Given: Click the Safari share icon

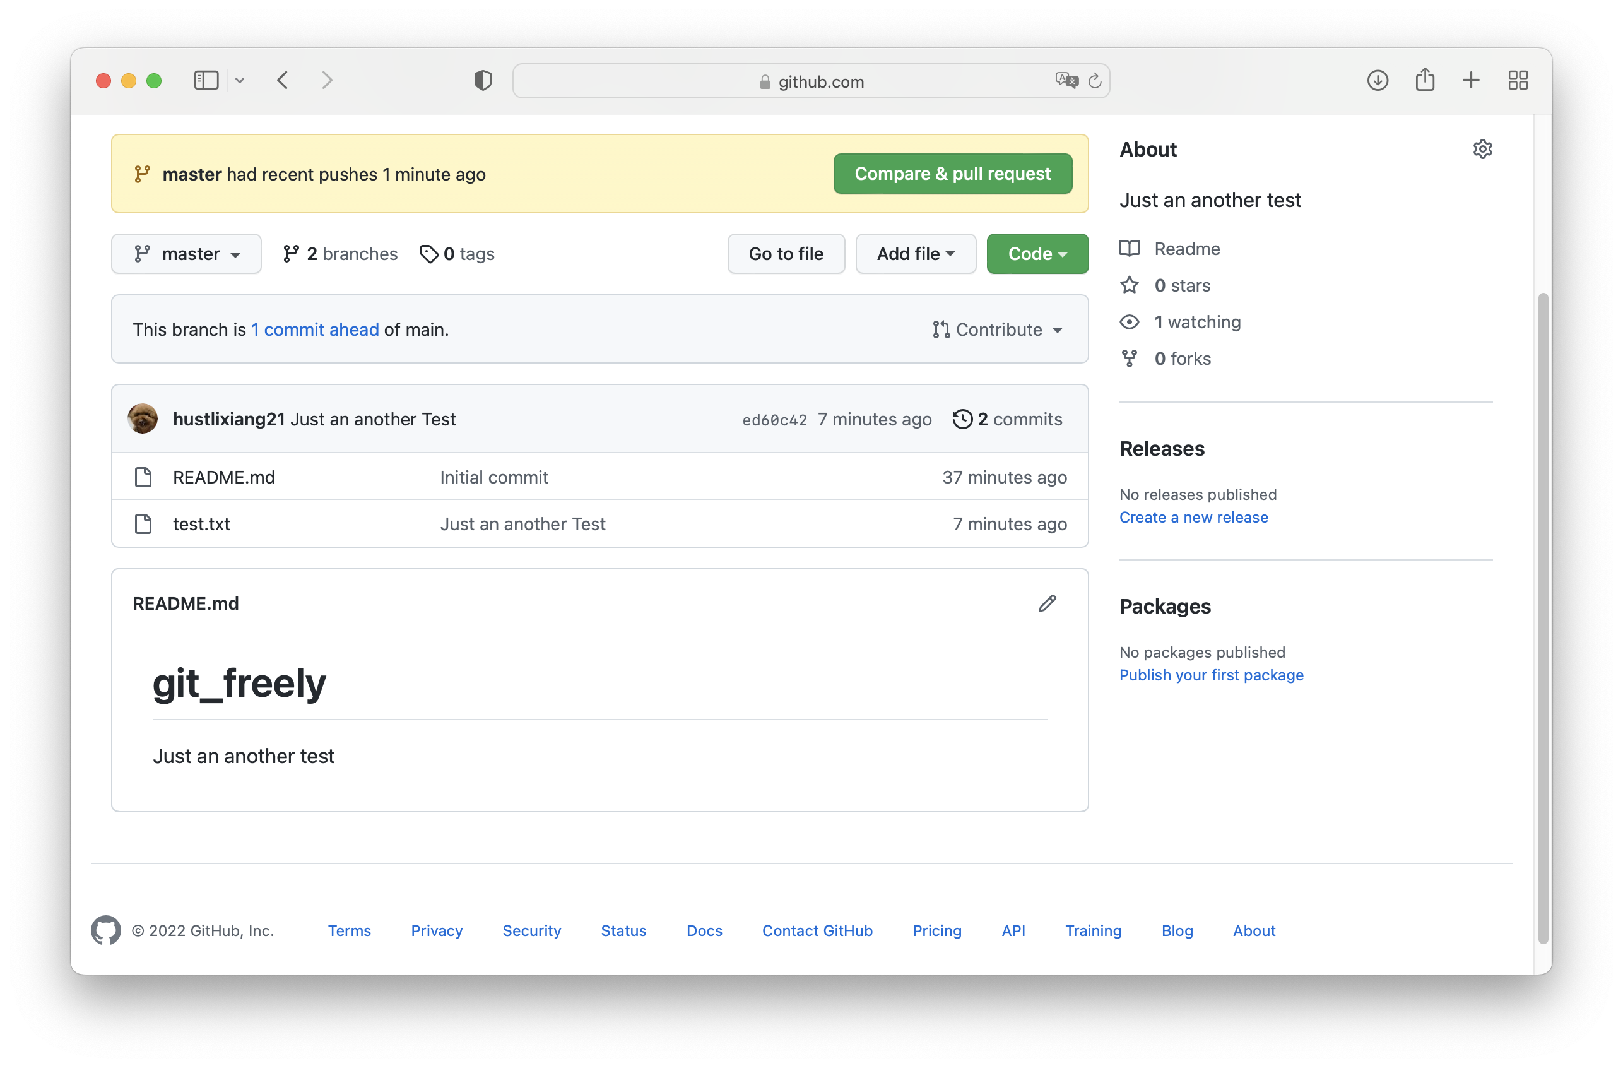Looking at the screenshot, I should 1425,80.
